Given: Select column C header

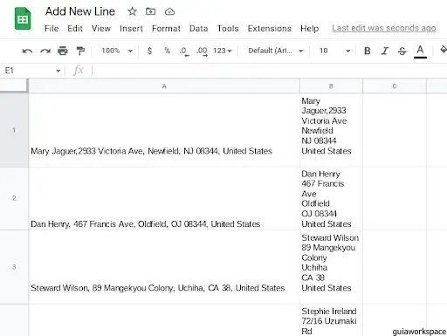Looking at the screenshot, I should point(395,86).
